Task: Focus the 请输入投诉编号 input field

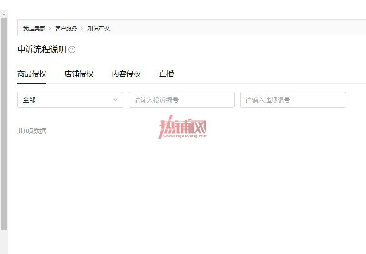Action: click(181, 100)
